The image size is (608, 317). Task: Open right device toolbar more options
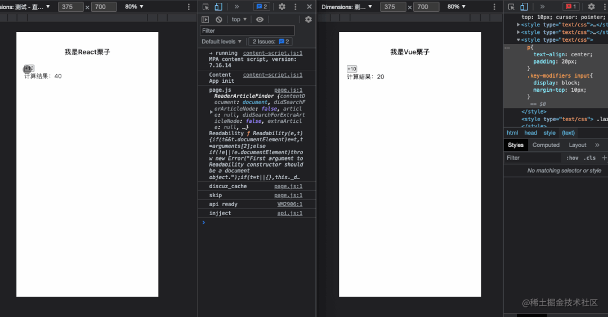(x=494, y=7)
